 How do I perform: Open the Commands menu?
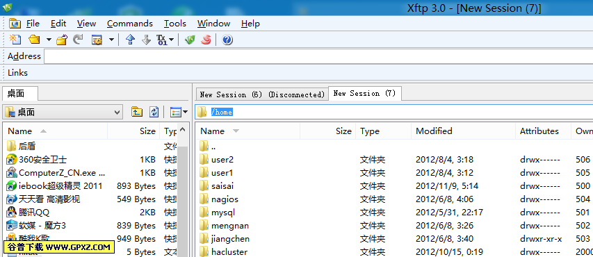click(130, 24)
